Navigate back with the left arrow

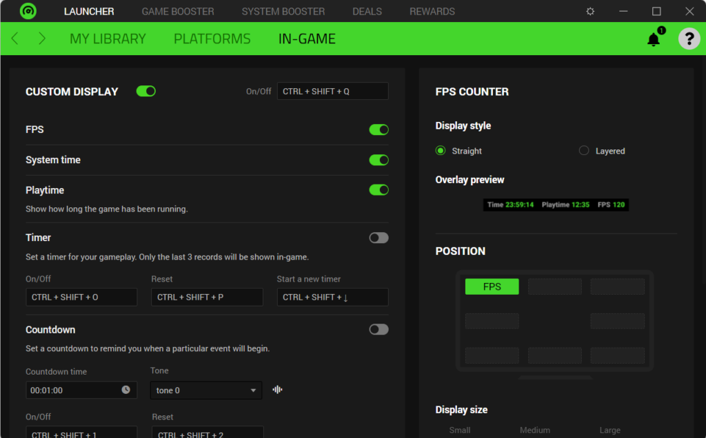(x=15, y=39)
